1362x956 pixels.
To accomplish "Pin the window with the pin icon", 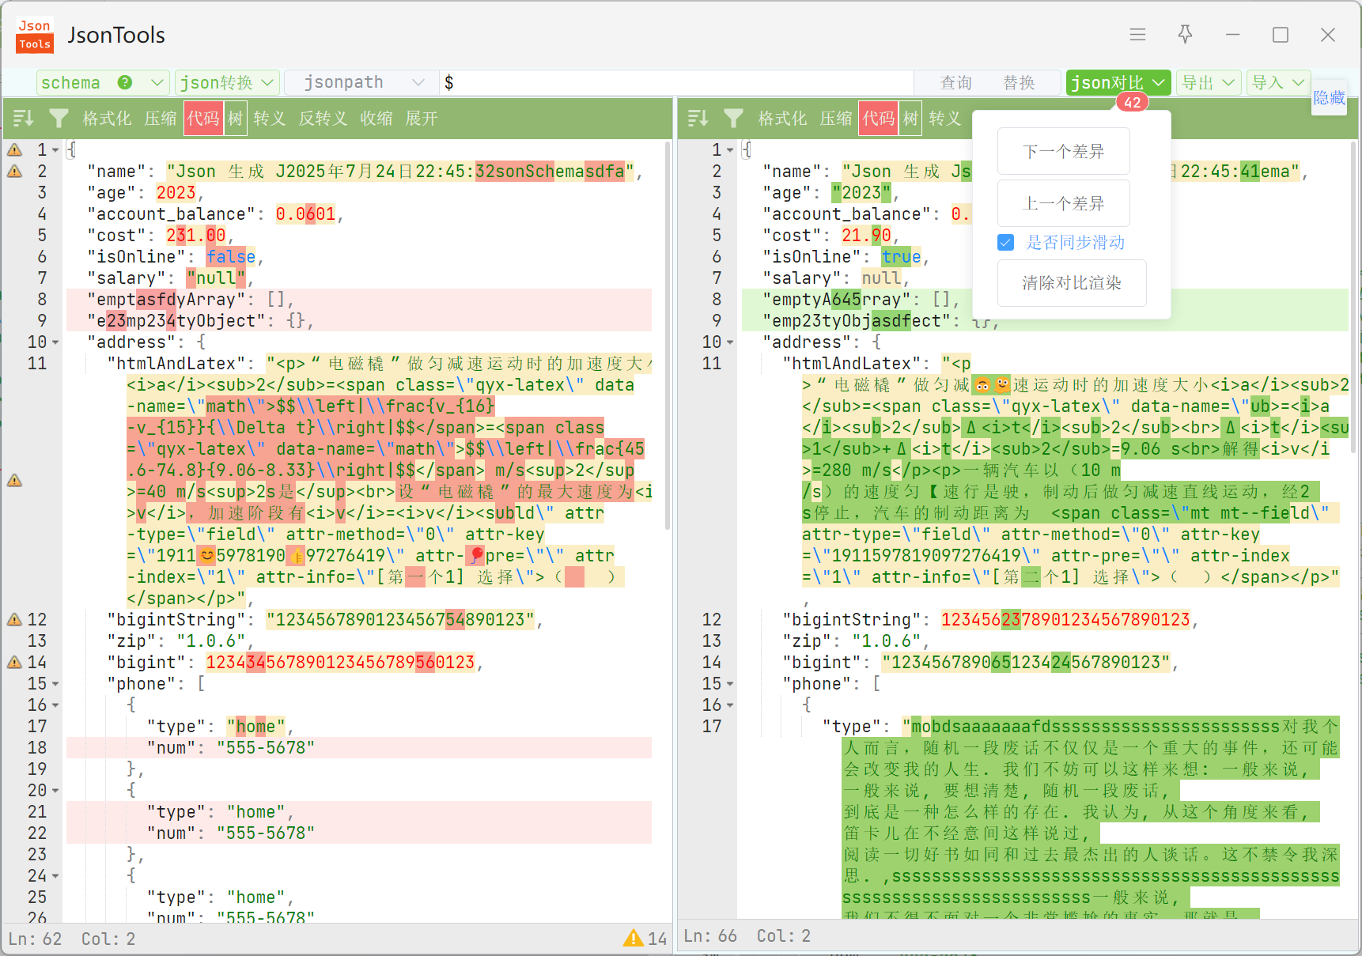I will 1185,35.
